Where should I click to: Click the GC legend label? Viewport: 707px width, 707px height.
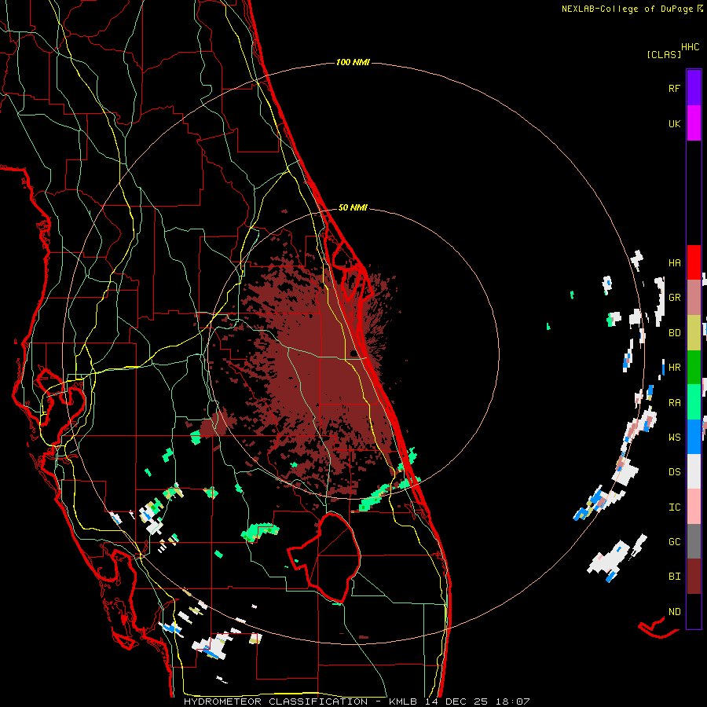click(674, 541)
